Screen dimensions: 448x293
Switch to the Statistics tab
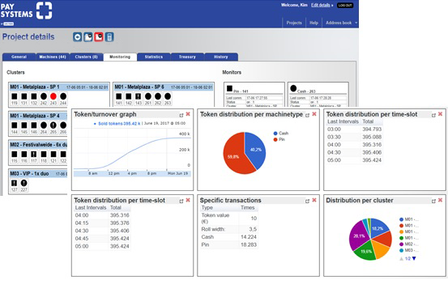[x=154, y=57]
